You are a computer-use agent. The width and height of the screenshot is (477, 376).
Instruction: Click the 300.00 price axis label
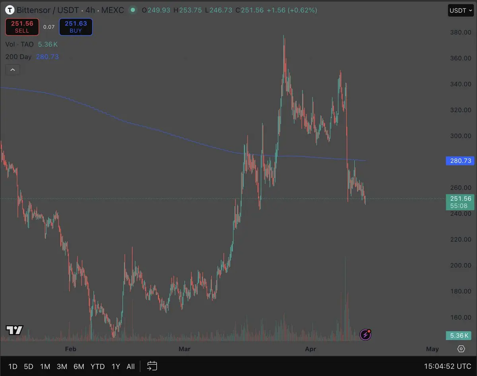(x=461, y=136)
